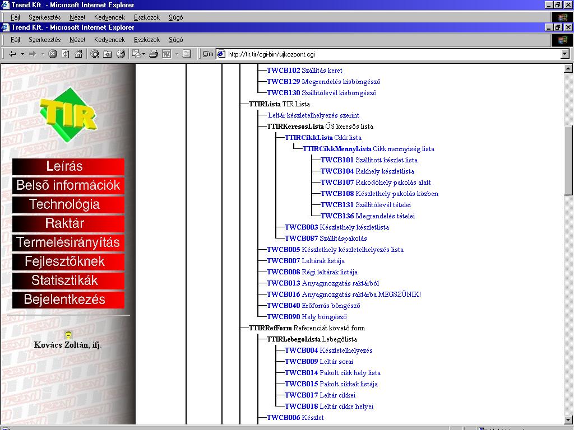Click the Bejelentkezés sidebar button

pyautogui.click(x=68, y=300)
